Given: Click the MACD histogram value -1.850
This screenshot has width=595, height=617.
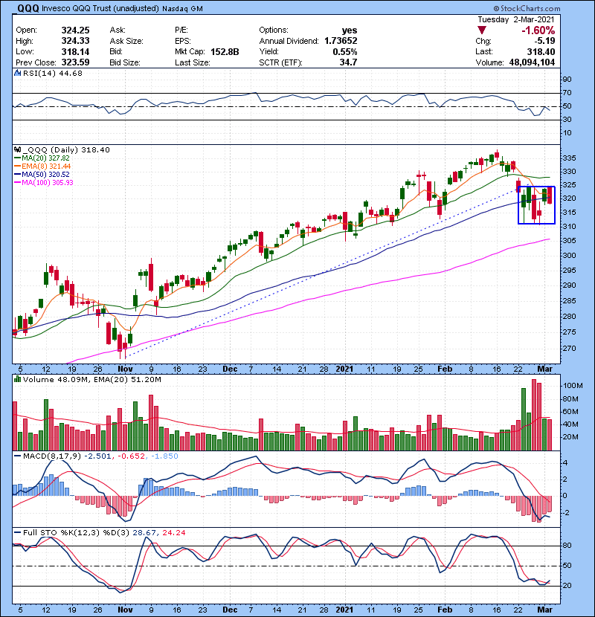Looking at the screenshot, I should click(164, 456).
